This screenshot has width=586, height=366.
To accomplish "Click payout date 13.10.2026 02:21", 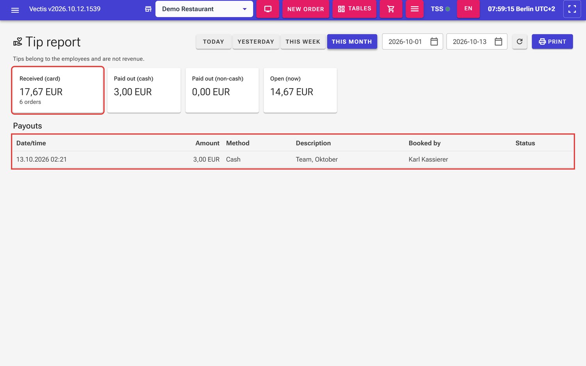I will [41, 160].
